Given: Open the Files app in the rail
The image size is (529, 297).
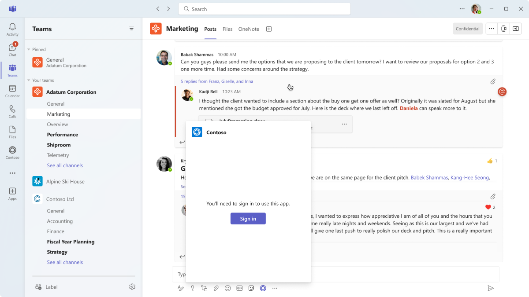Looking at the screenshot, I should click(x=12, y=132).
